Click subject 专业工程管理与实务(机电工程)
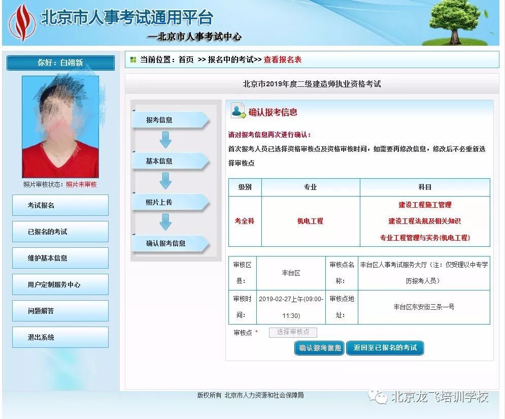Viewport: 505px width, 419px height. [x=425, y=238]
